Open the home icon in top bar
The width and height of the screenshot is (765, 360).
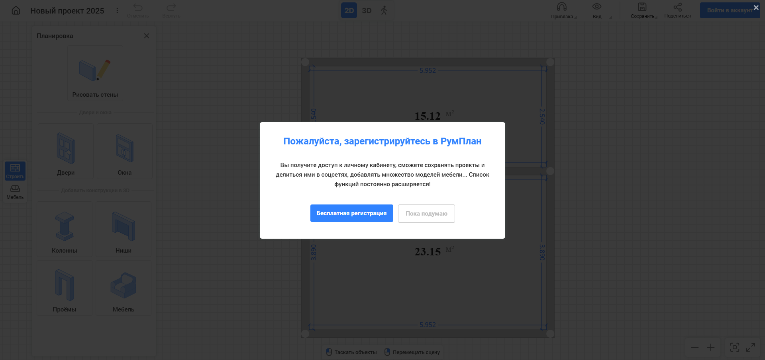click(x=16, y=10)
